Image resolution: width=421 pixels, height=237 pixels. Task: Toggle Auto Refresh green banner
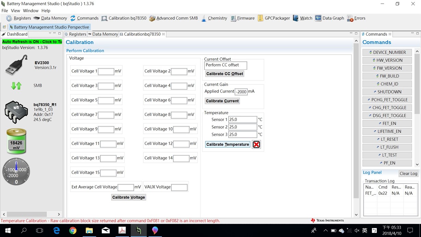tap(32, 42)
